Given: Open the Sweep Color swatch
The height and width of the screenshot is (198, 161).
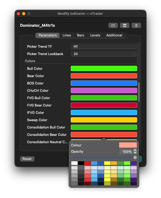Looking at the screenshot, I should coord(104,120).
